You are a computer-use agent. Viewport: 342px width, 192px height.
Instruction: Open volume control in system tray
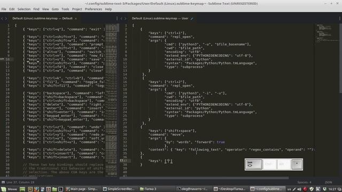[299, 189]
